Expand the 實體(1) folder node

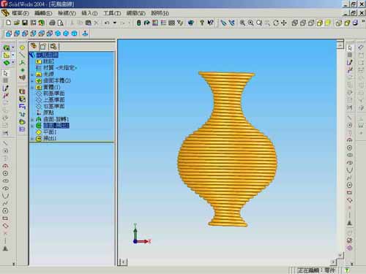click(32, 87)
